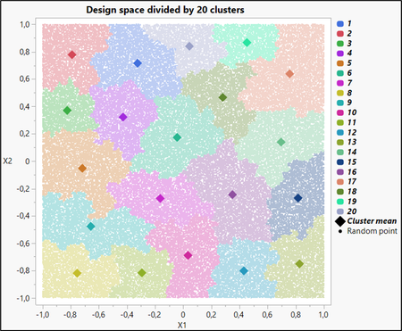Pick the cluster 8 legend swatch
This screenshot has height=331, width=402.
(340, 93)
